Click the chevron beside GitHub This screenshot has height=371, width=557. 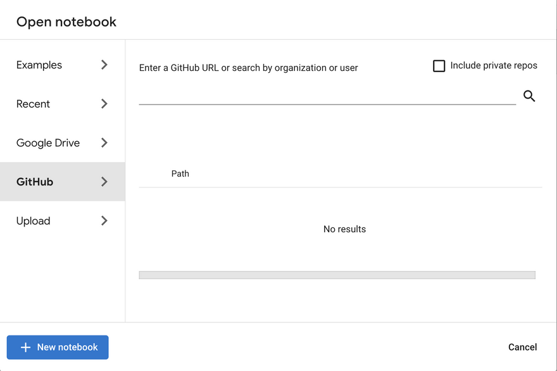tap(104, 182)
